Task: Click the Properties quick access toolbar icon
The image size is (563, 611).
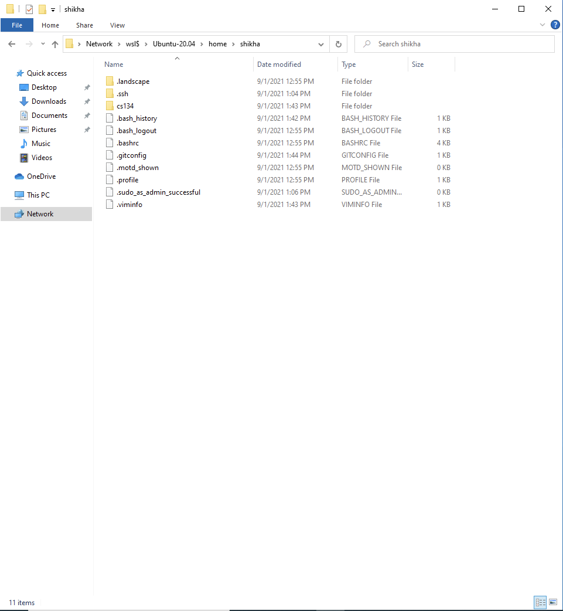Action: (x=29, y=9)
